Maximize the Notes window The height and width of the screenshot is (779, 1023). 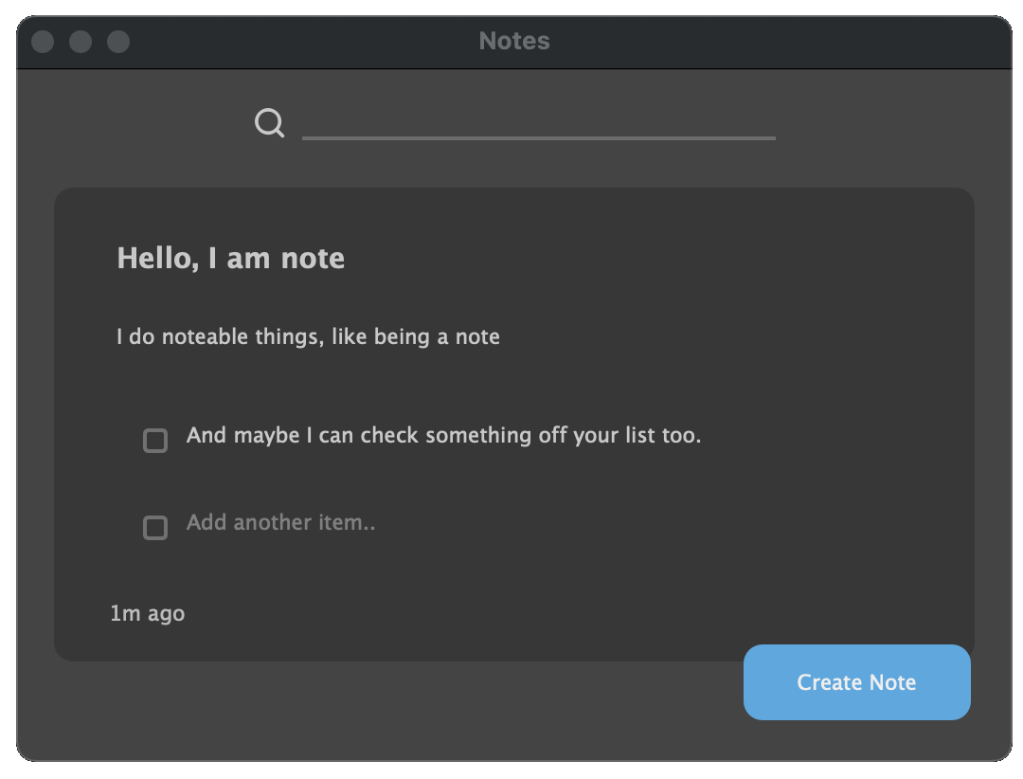118,42
